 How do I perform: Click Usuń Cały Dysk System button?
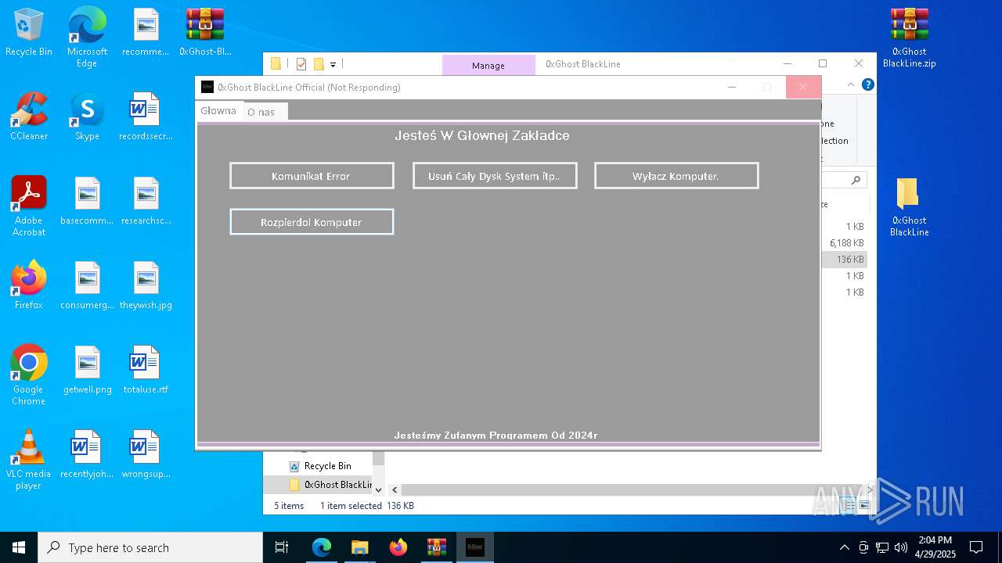(x=495, y=176)
